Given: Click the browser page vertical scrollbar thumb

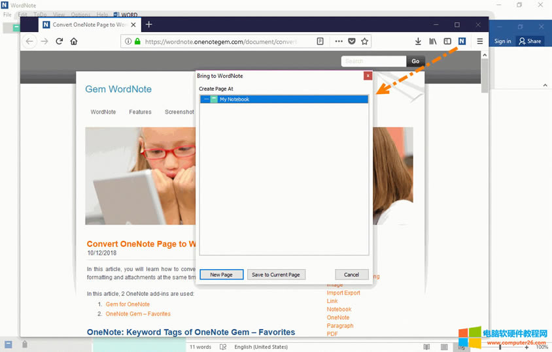Looking at the screenshot, I should click(x=485, y=75).
